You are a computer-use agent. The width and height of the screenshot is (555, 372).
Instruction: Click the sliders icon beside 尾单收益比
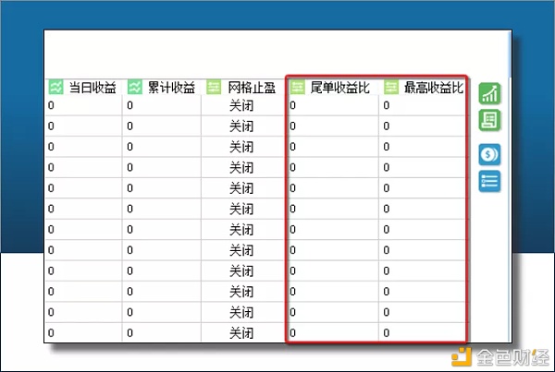coord(297,87)
